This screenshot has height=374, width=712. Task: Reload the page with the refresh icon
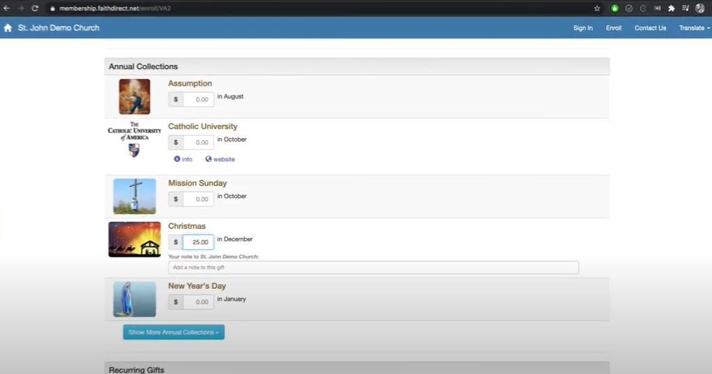coord(35,8)
